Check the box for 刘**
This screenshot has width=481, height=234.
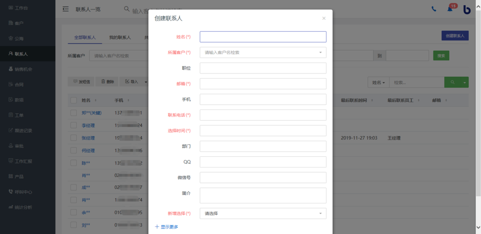point(74,225)
